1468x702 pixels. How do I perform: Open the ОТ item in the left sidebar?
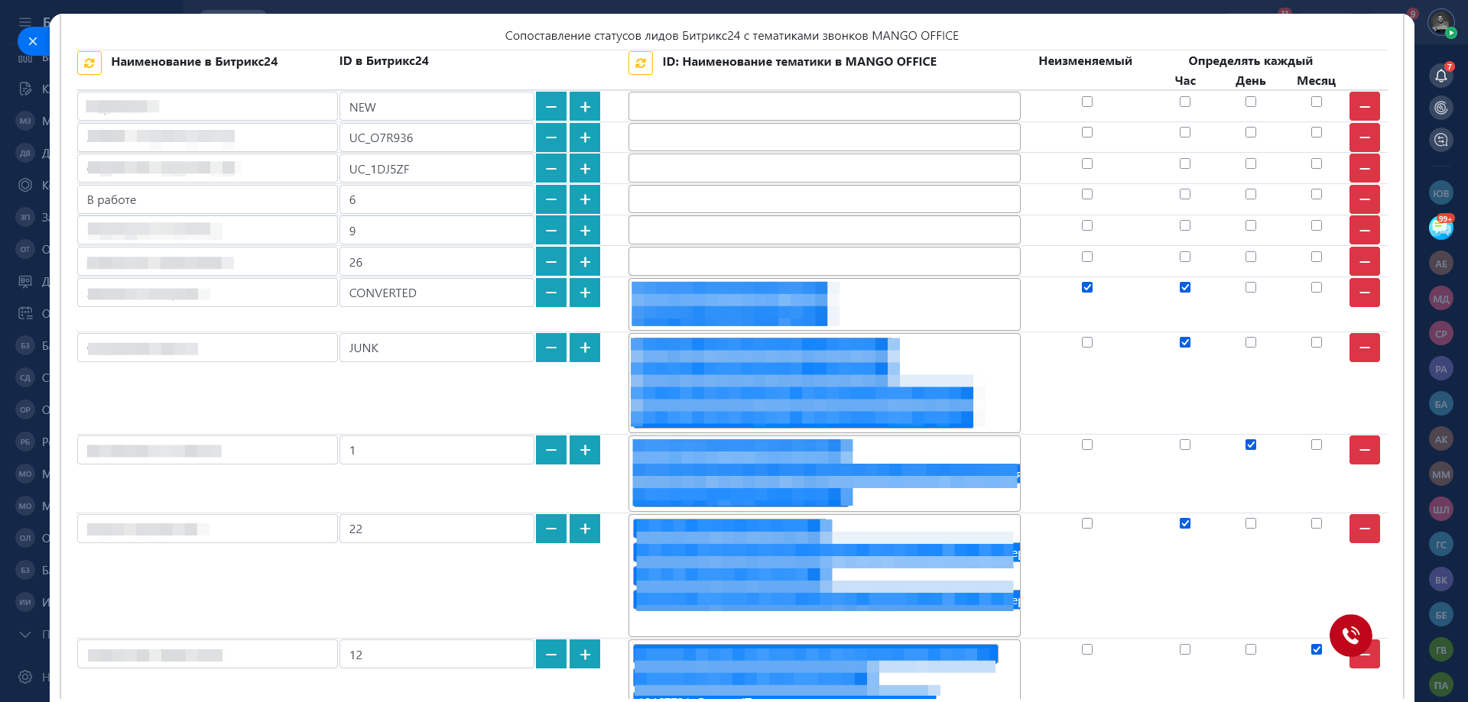[25, 249]
